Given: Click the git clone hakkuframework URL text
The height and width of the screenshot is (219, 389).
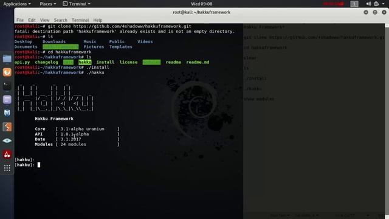Looking at the screenshot, I should click(x=133, y=26).
